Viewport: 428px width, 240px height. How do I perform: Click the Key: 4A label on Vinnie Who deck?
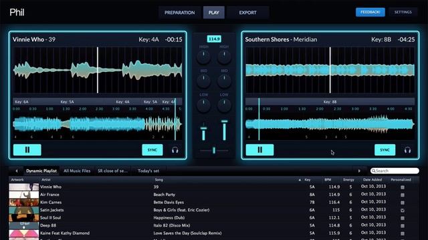point(148,39)
